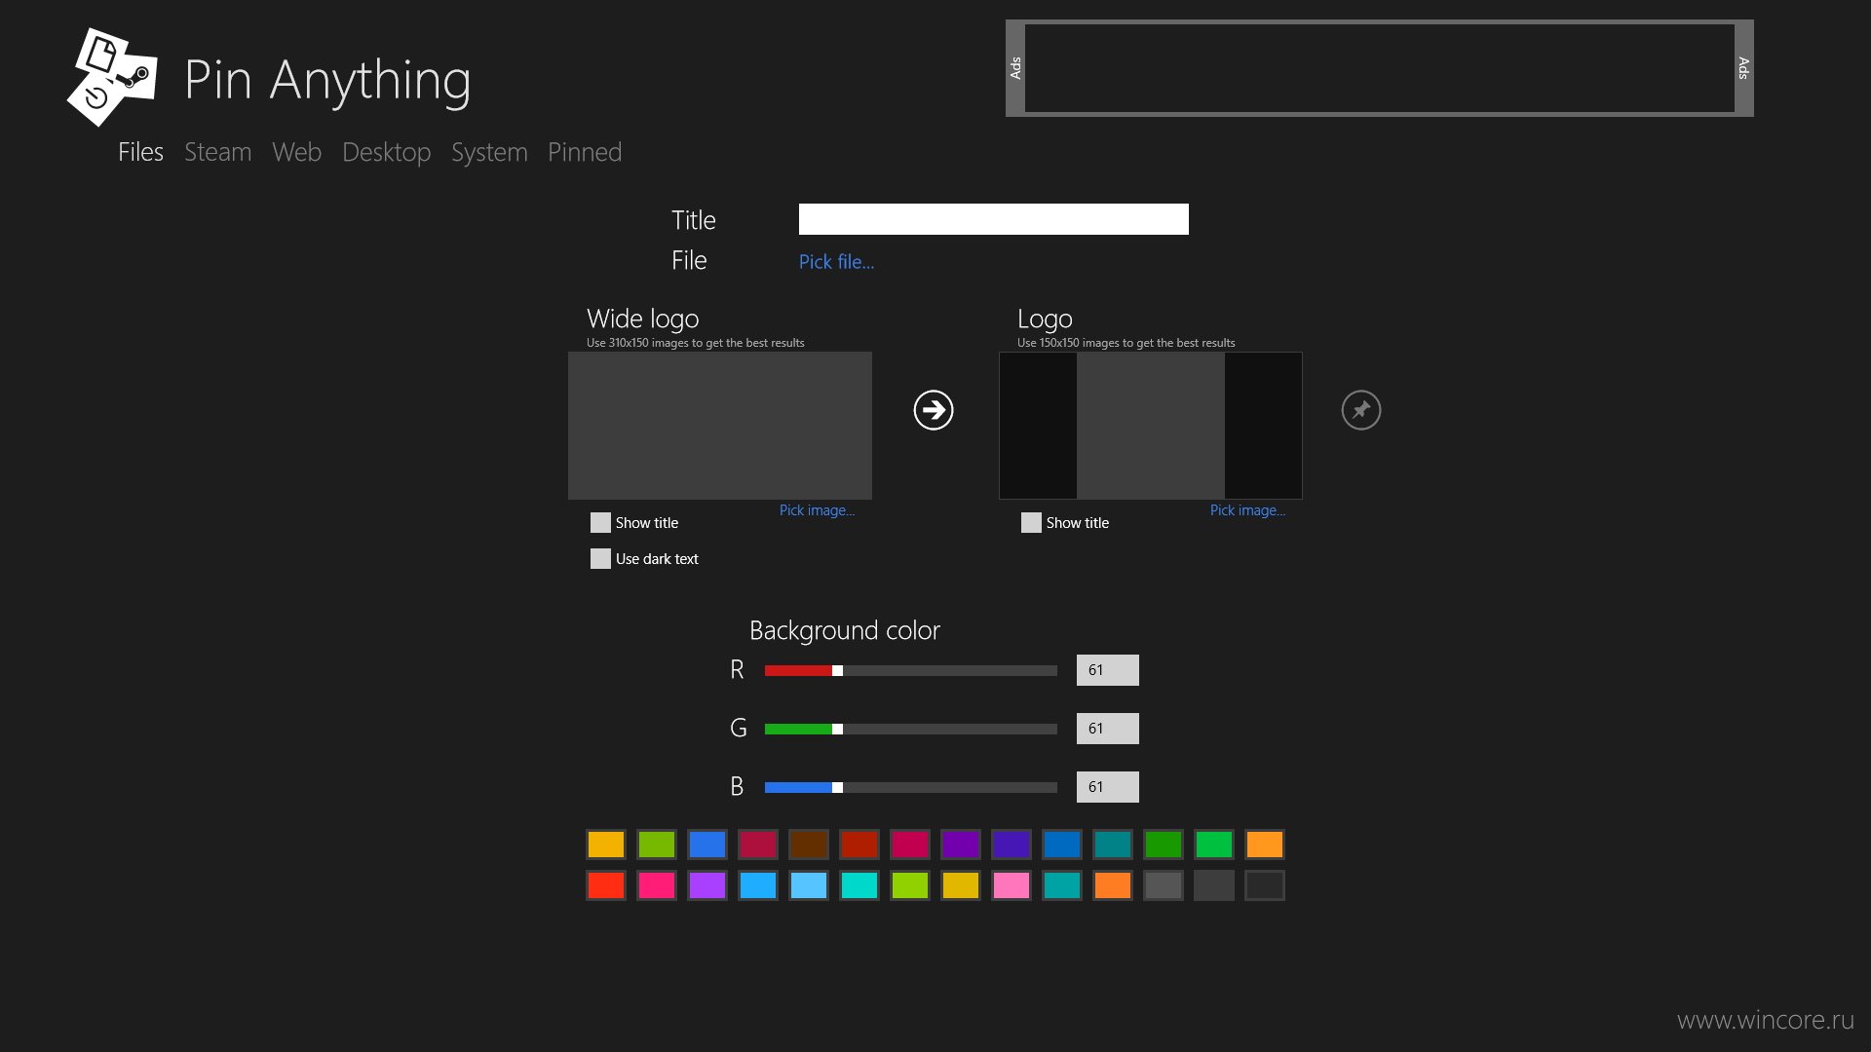The height and width of the screenshot is (1052, 1871).
Task: Select the cobalt blue swatch in top row
Action: pos(1062,845)
